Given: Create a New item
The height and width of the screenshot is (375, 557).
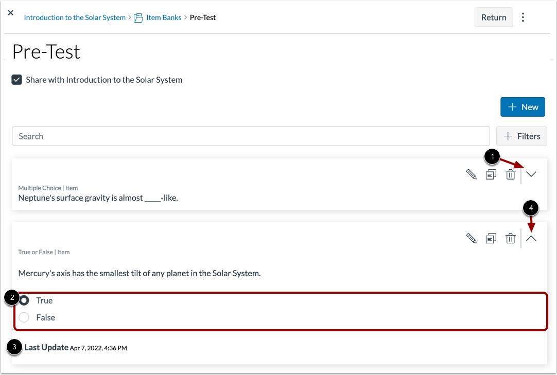Looking at the screenshot, I should tap(523, 106).
